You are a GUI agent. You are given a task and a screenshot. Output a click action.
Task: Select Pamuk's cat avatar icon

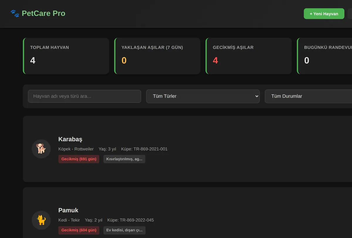[41, 220]
